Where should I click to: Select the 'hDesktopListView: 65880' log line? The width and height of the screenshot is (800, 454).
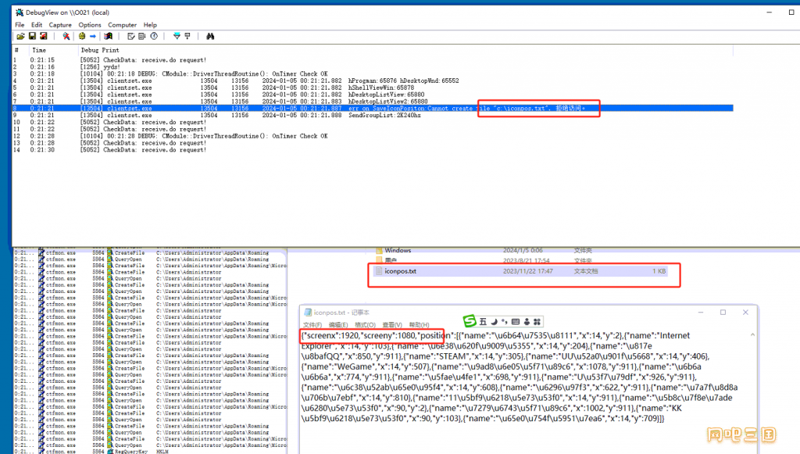373,95
